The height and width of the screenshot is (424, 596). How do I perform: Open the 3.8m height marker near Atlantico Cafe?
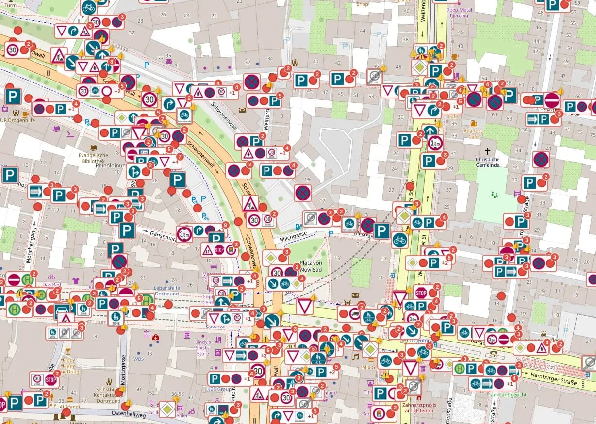(435, 143)
